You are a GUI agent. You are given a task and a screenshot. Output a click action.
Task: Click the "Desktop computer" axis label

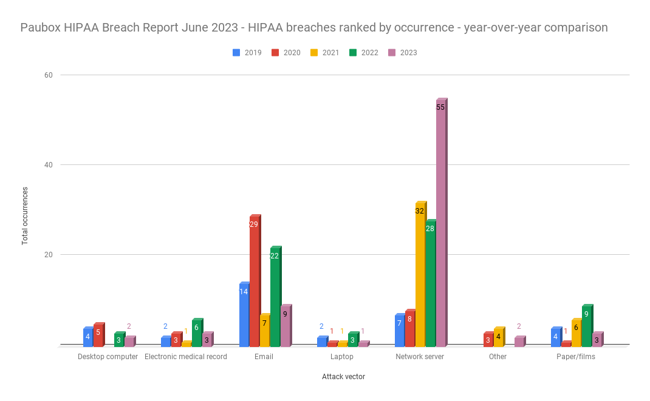108,357
